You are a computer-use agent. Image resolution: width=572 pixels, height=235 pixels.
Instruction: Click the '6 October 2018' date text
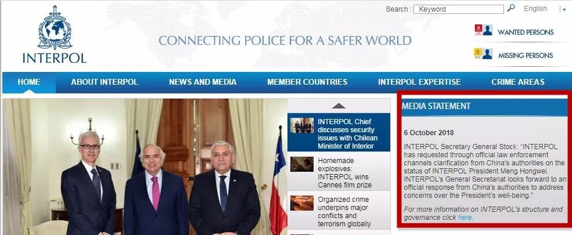pos(429,133)
